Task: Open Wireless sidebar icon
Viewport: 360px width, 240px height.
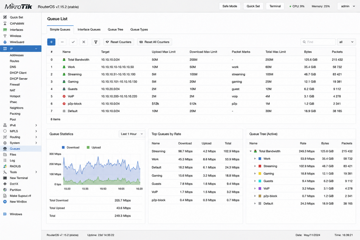Action: click(x=5, y=36)
